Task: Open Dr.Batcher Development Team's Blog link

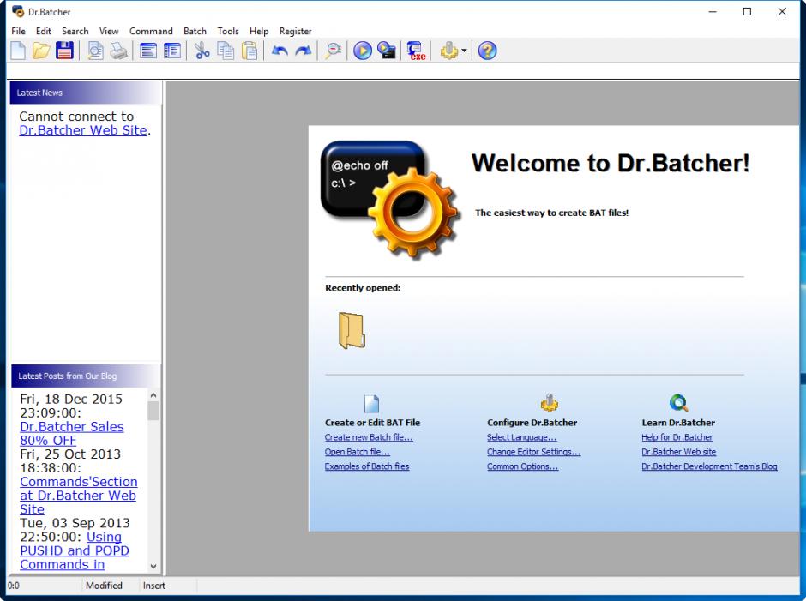Action: coord(709,466)
